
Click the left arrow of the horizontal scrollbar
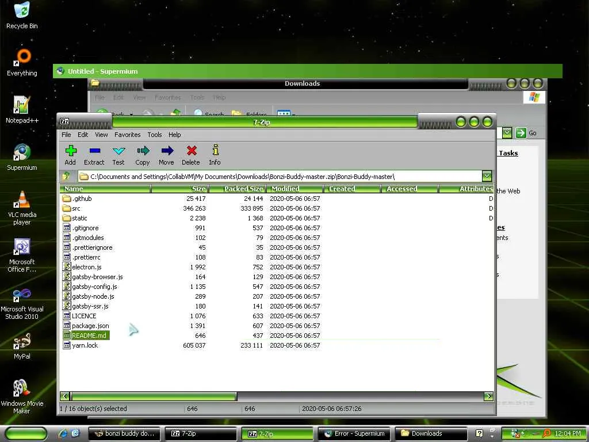[64, 396]
